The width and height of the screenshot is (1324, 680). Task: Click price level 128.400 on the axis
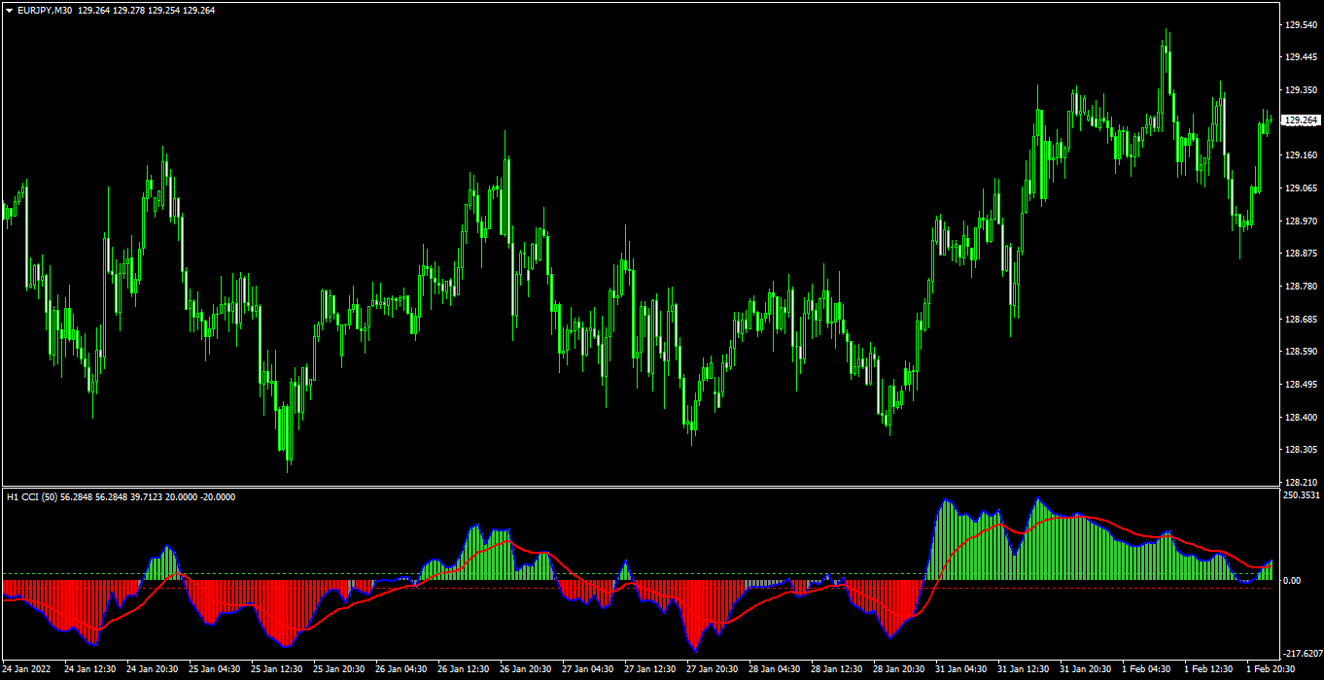click(1301, 418)
